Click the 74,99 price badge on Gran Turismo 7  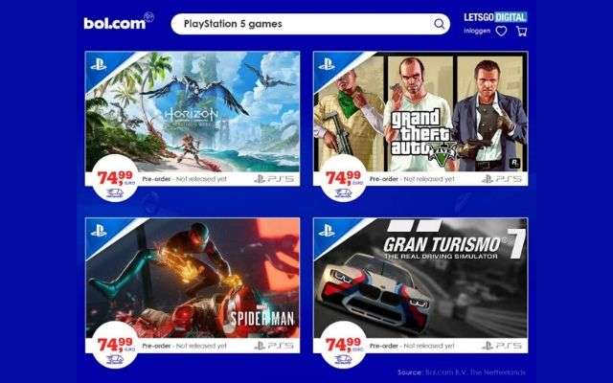click(343, 345)
